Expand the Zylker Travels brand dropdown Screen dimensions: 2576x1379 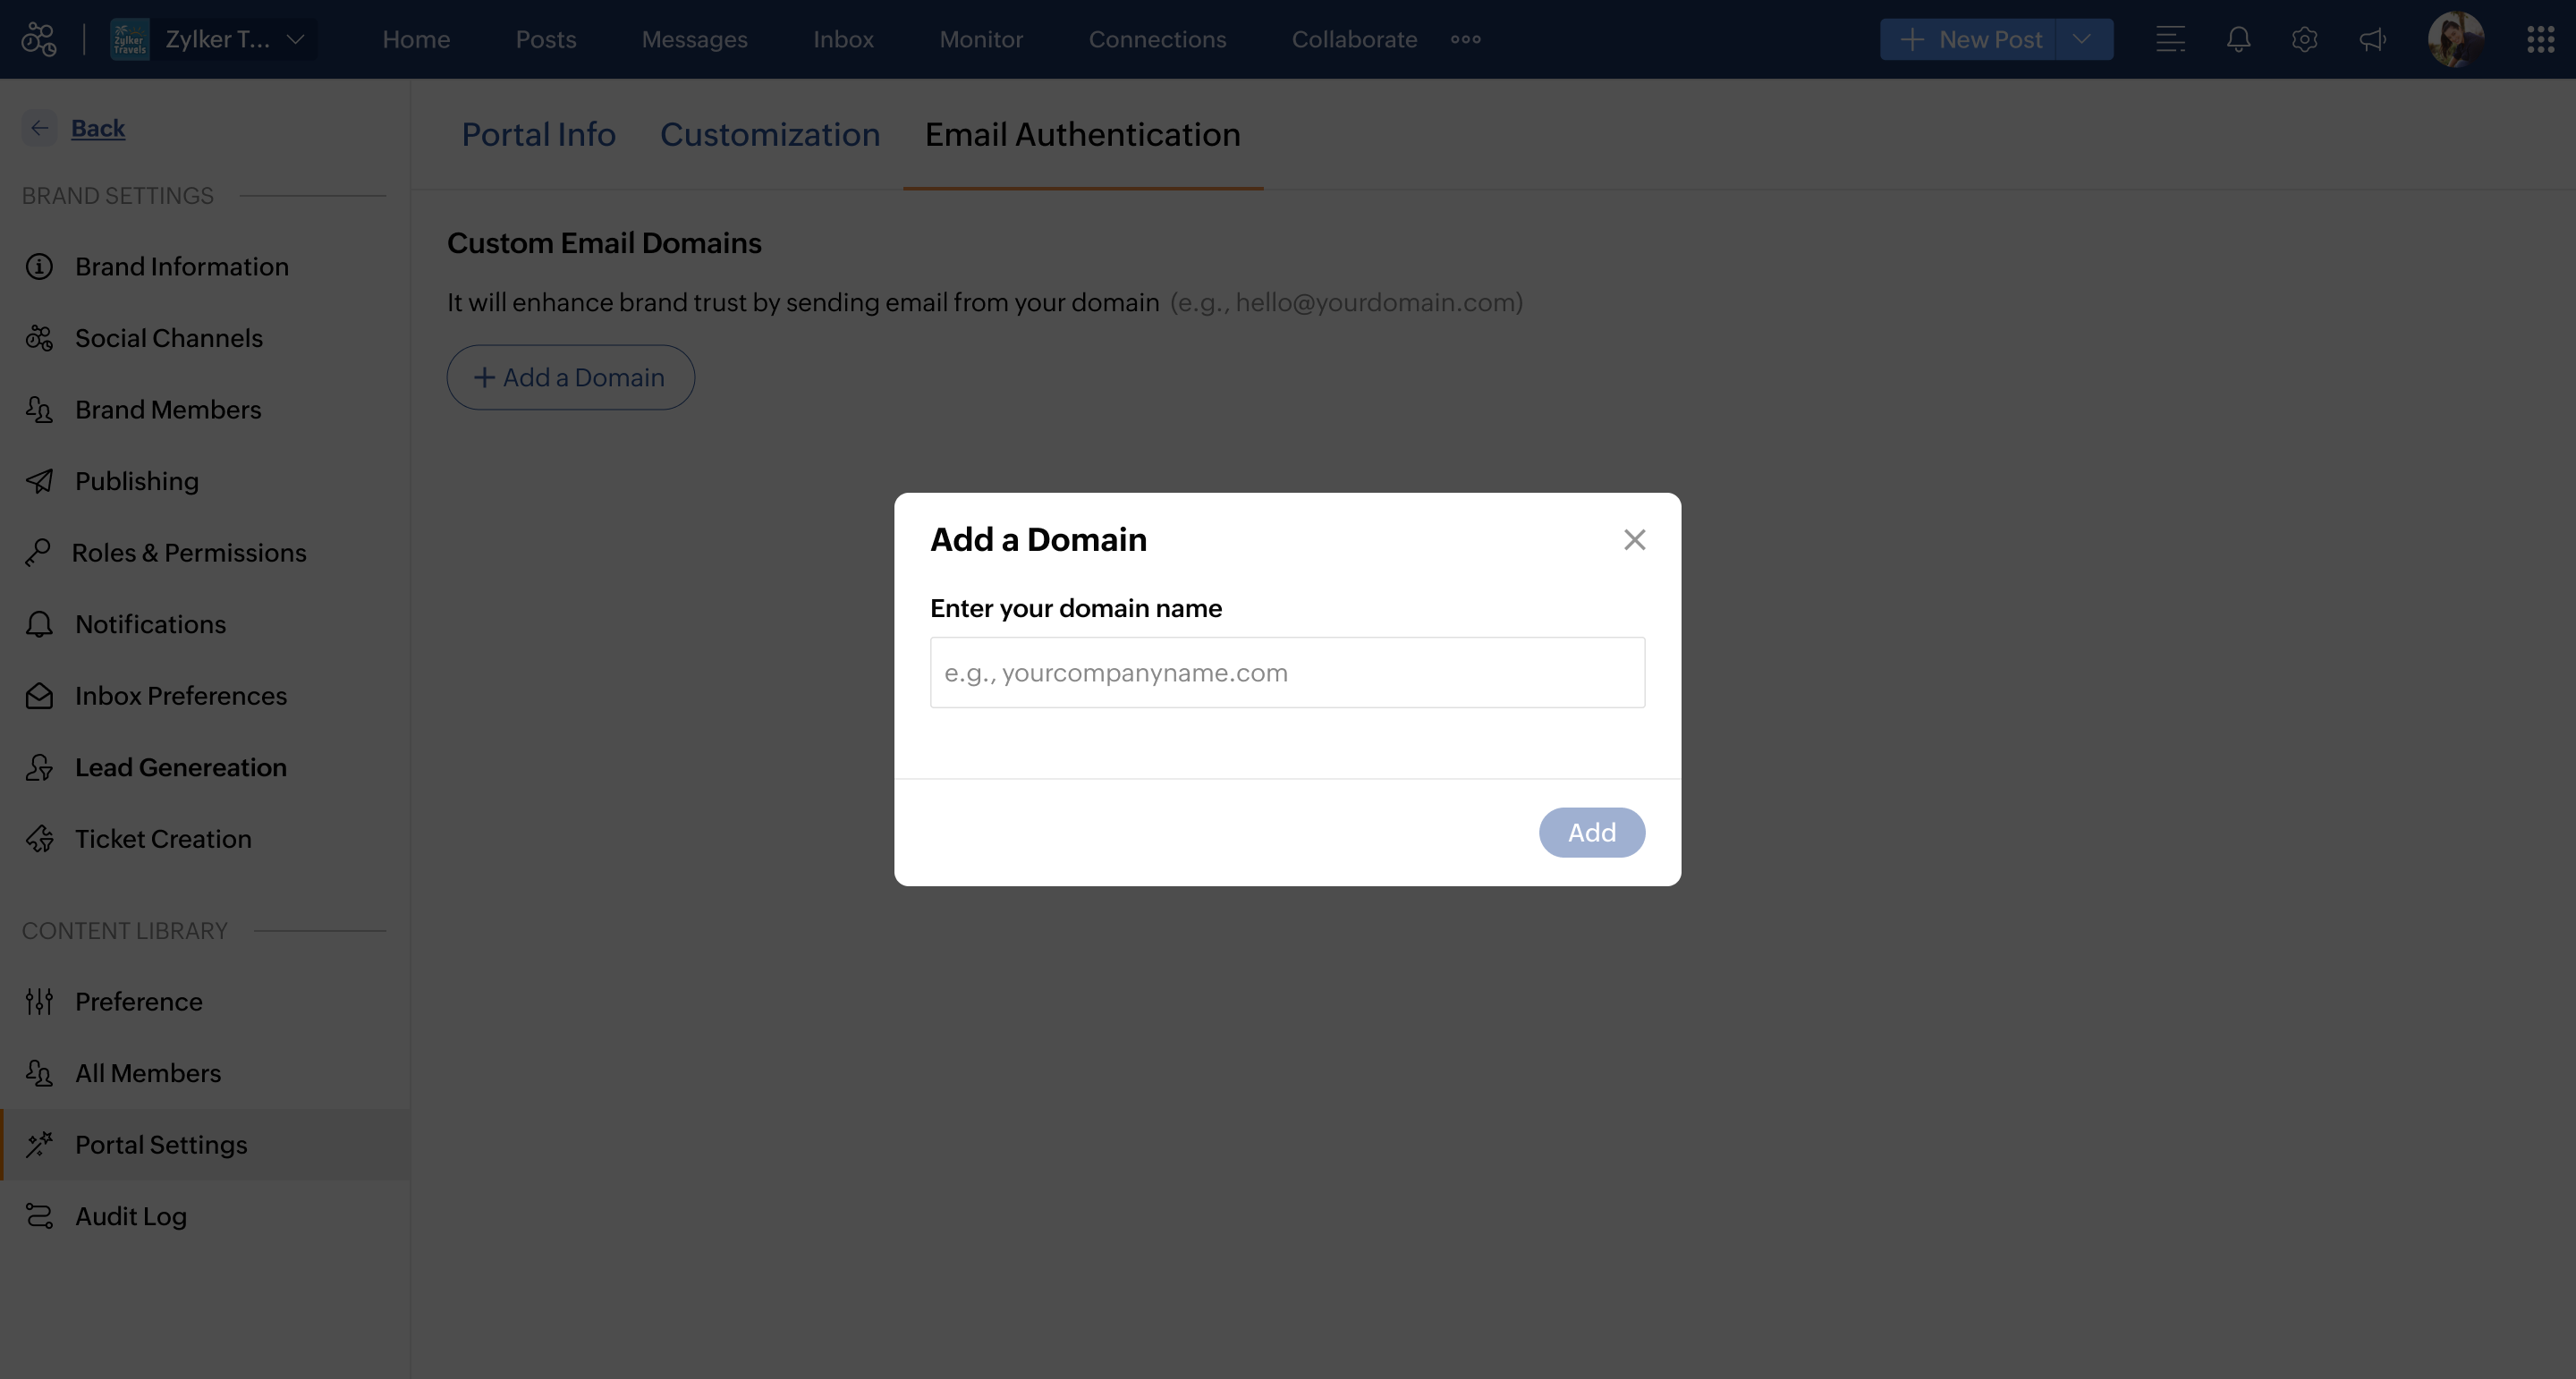tap(295, 39)
